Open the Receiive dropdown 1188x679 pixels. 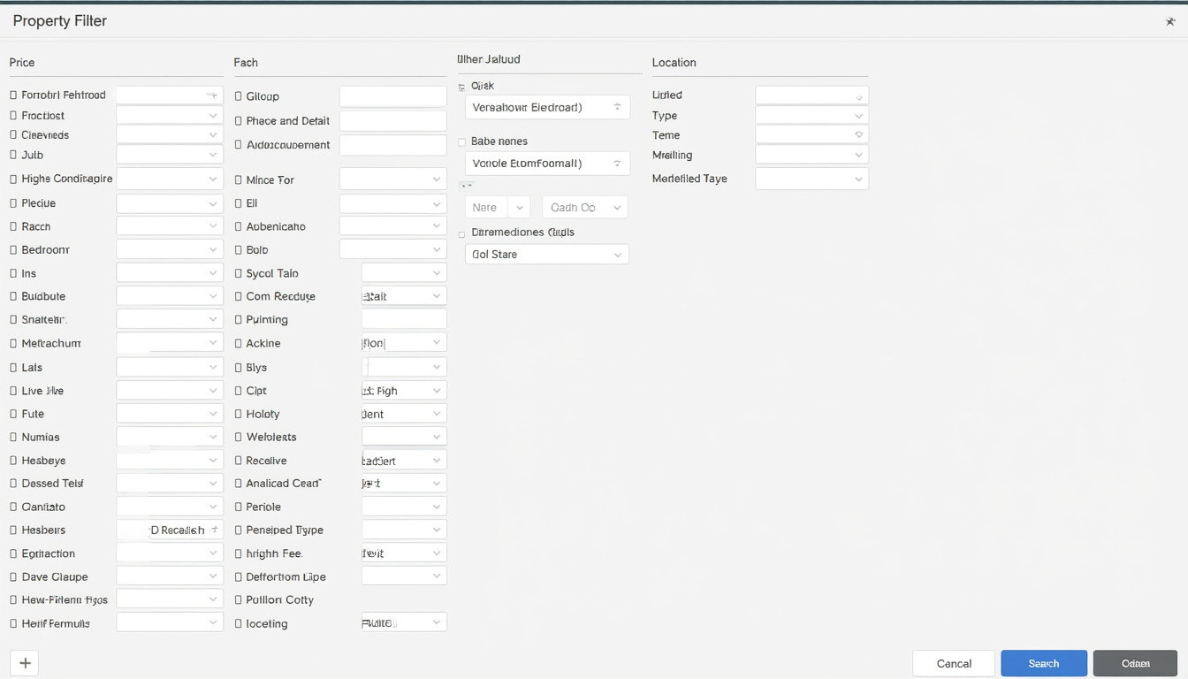point(404,461)
